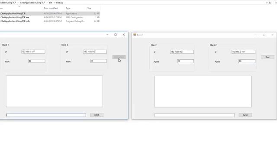Screen dimensions: 277x156
Task: Minimize the right Form1 window
Action: tap(256, 35)
